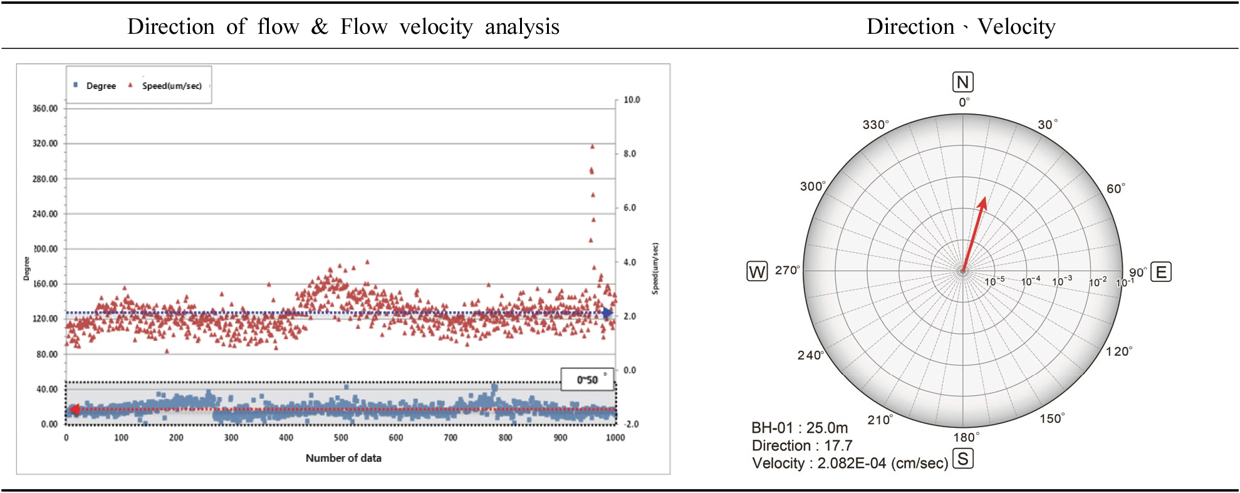The width and height of the screenshot is (1240, 493).
Task: Click the 6.0 speed axis value
Action: tap(630, 208)
